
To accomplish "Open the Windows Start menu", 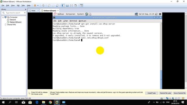I will tap(3, 102).
